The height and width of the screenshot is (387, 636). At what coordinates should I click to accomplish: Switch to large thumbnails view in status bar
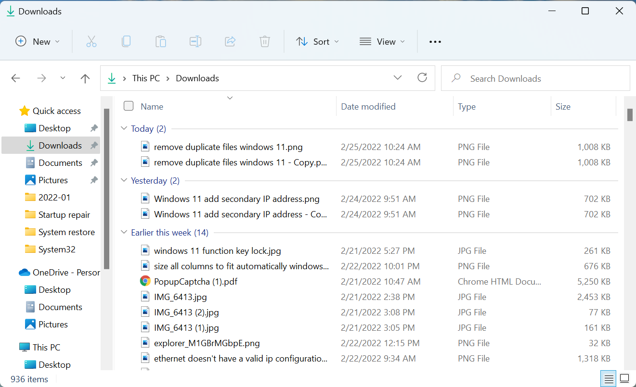point(624,378)
